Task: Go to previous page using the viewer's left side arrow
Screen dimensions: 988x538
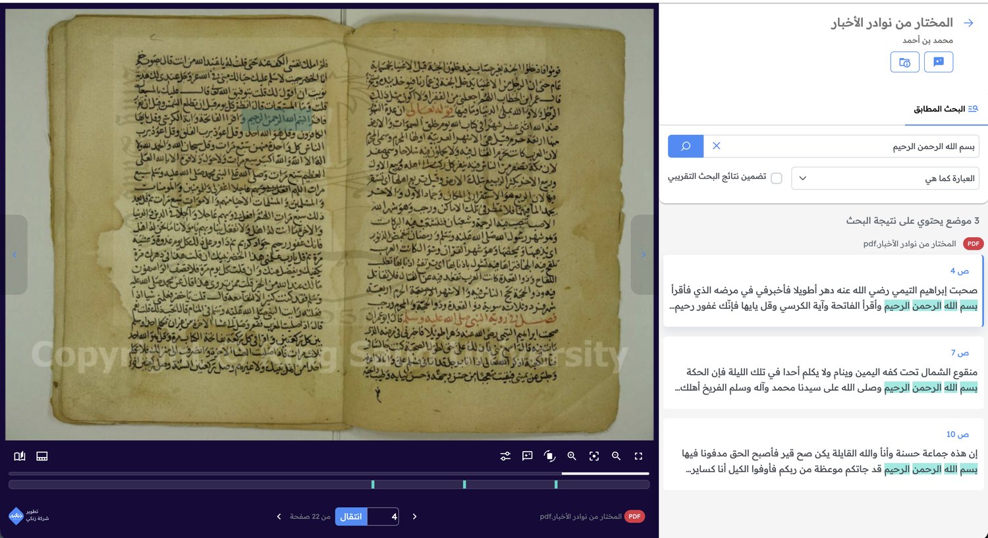Action: pyautogui.click(x=16, y=254)
